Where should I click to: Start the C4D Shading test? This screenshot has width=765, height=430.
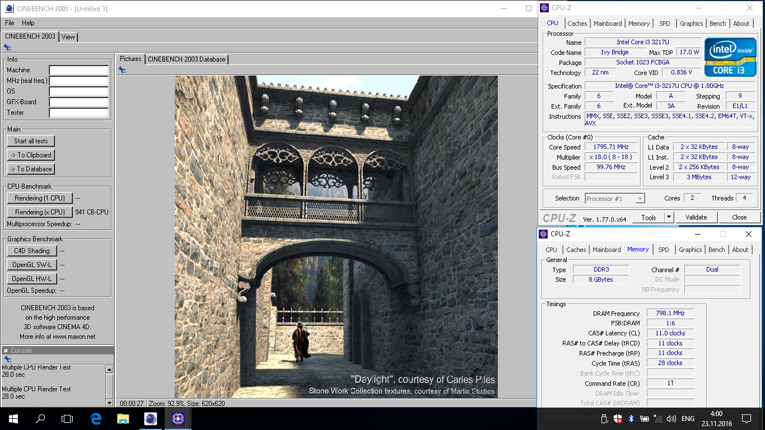click(32, 251)
